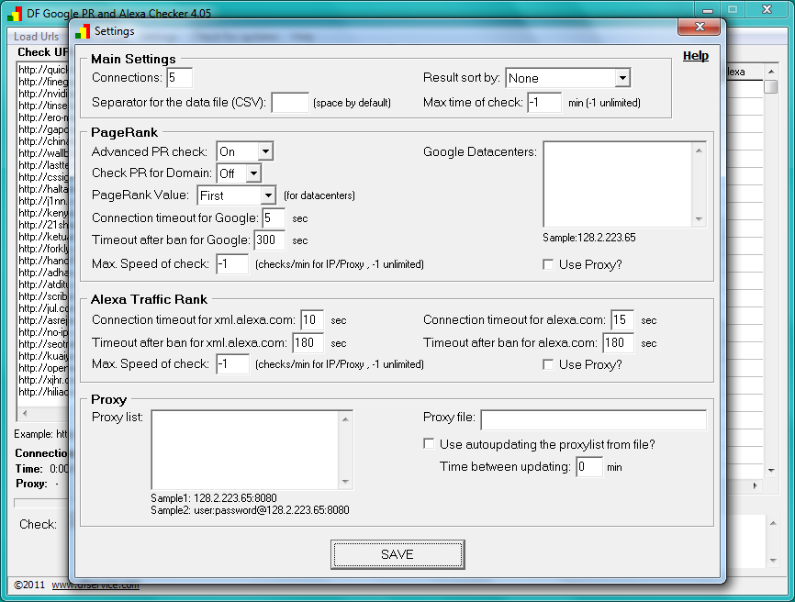The image size is (795, 602).
Task: Click the Check log scroll down arrow
Action: pos(773,561)
